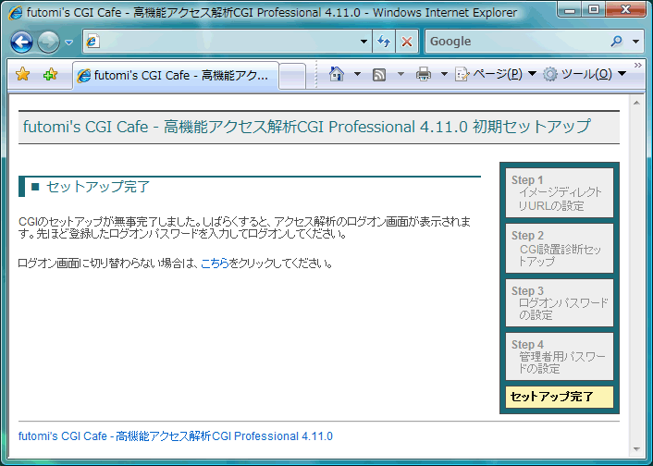Click the vertical scrollbar up arrow
The width and height of the screenshot is (653, 466).
click(x=636, y=103)
